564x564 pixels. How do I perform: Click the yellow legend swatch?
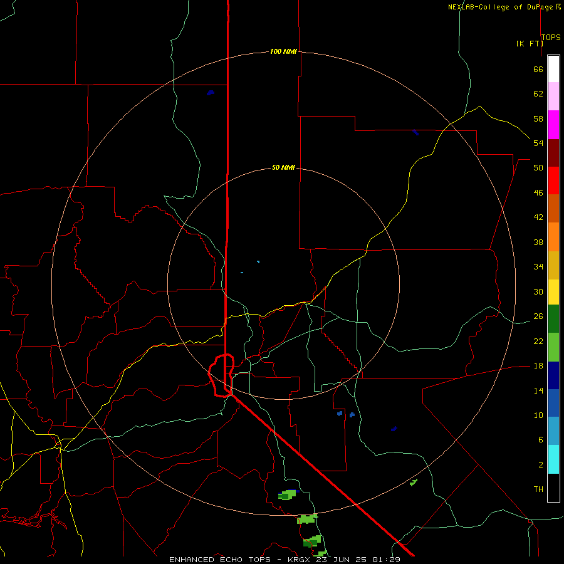click(x=553, y=291)
